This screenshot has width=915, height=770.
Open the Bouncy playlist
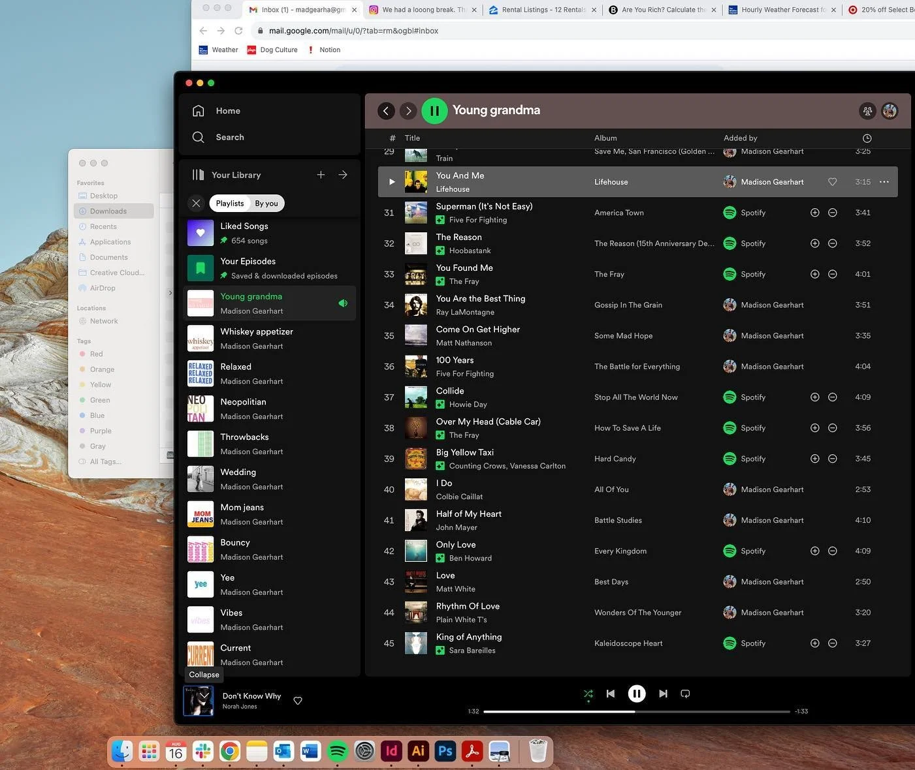click(270, 549)
